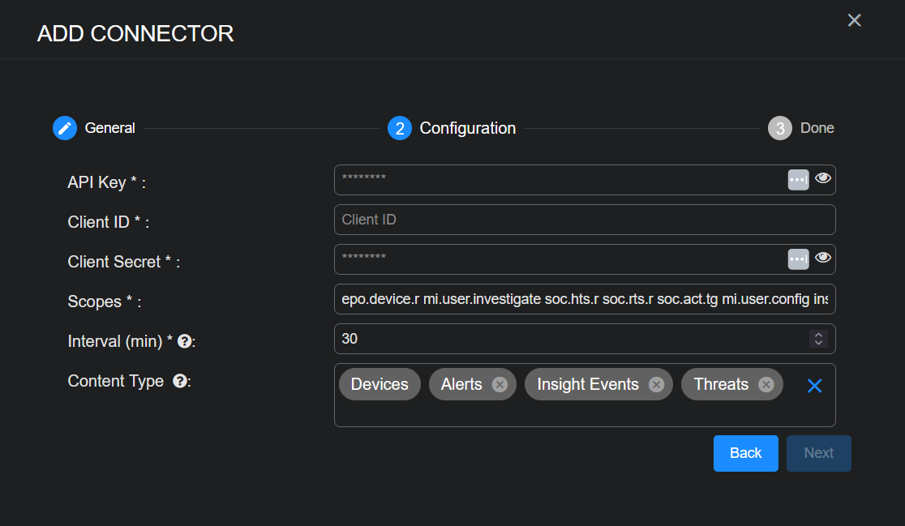905x526 pixels.
Task: Open the Interval help tooltip icon
Action: (184, 341)
